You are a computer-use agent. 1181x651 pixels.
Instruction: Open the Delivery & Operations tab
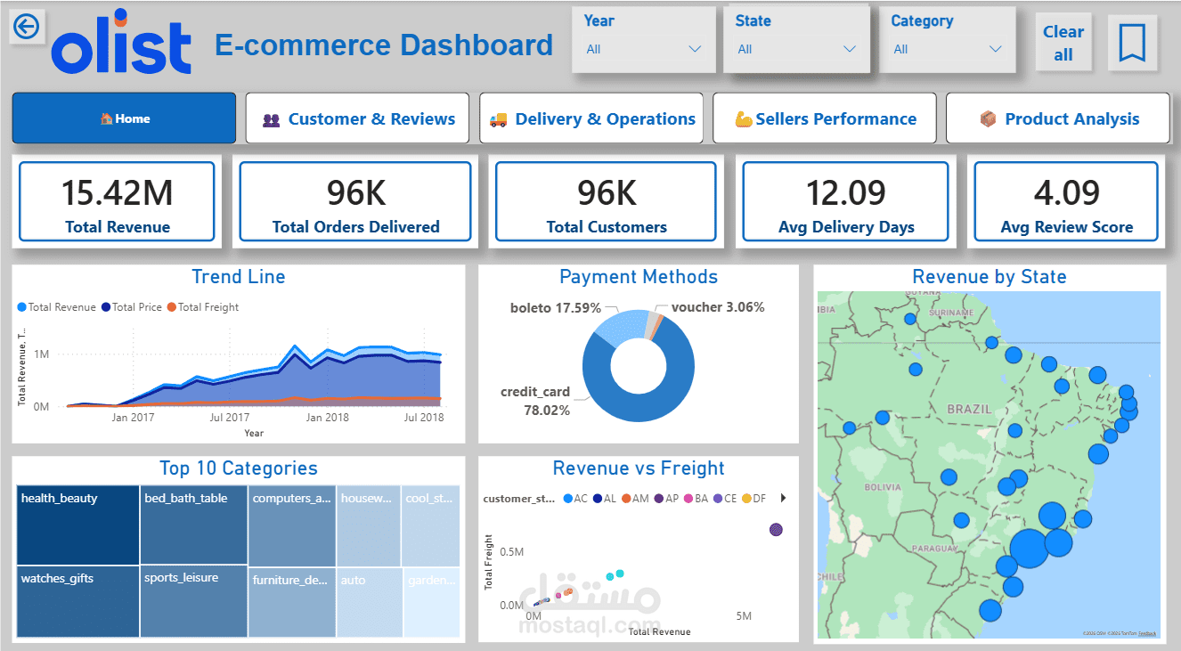click(x=591, y=118)
